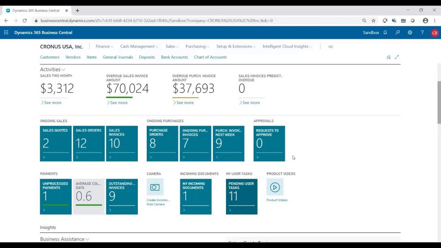Open the Outstanding Invoices tile
The image size is (441, 248).
click(x=122, y=196)
